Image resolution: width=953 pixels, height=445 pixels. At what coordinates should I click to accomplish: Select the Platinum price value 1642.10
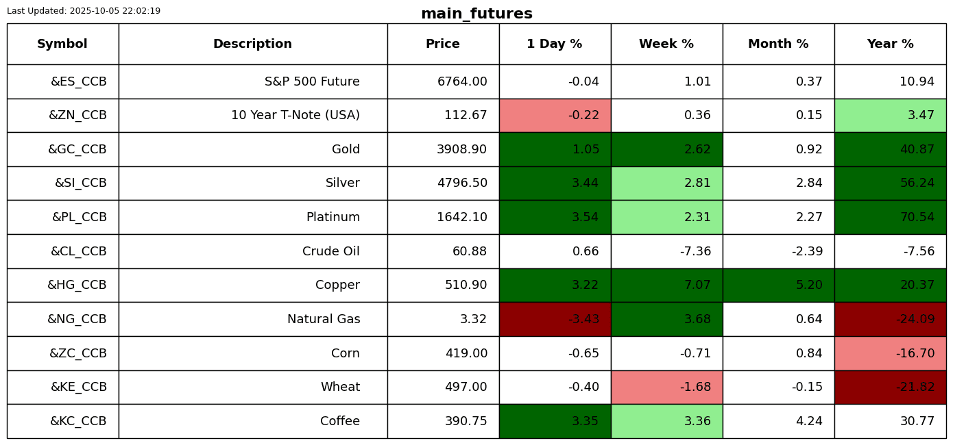coord(461,217)
